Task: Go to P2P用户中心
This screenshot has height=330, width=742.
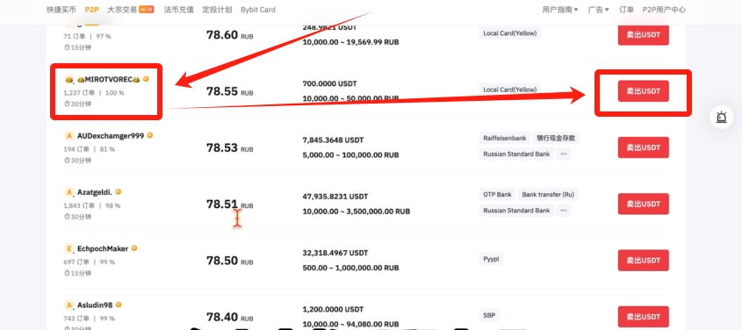Action: tap(664, 10)
